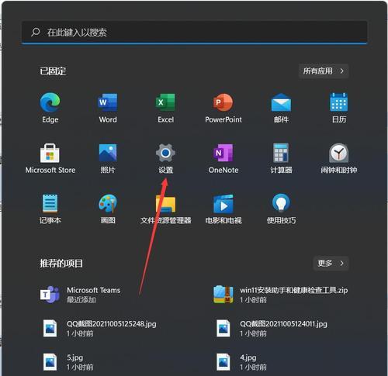Click the search magnifier icon

tap(36, 32)
